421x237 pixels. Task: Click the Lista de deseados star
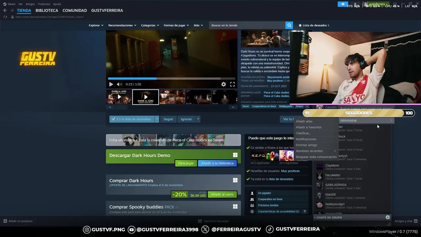tap(300, 25)
